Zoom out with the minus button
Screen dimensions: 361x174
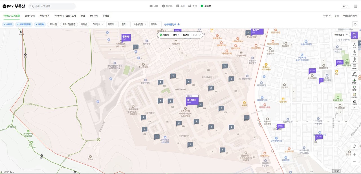355,162
